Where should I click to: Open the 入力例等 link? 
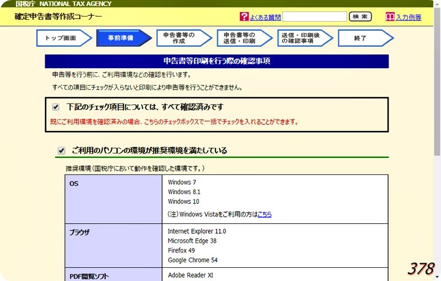click(x=408, y=18)
